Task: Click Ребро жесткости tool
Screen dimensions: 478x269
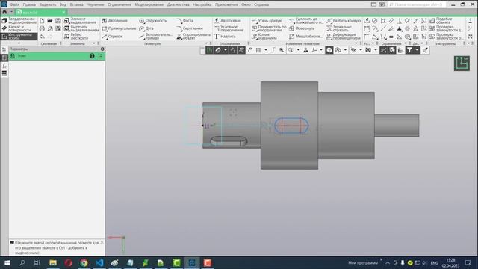Action: (x=76, y=37)
